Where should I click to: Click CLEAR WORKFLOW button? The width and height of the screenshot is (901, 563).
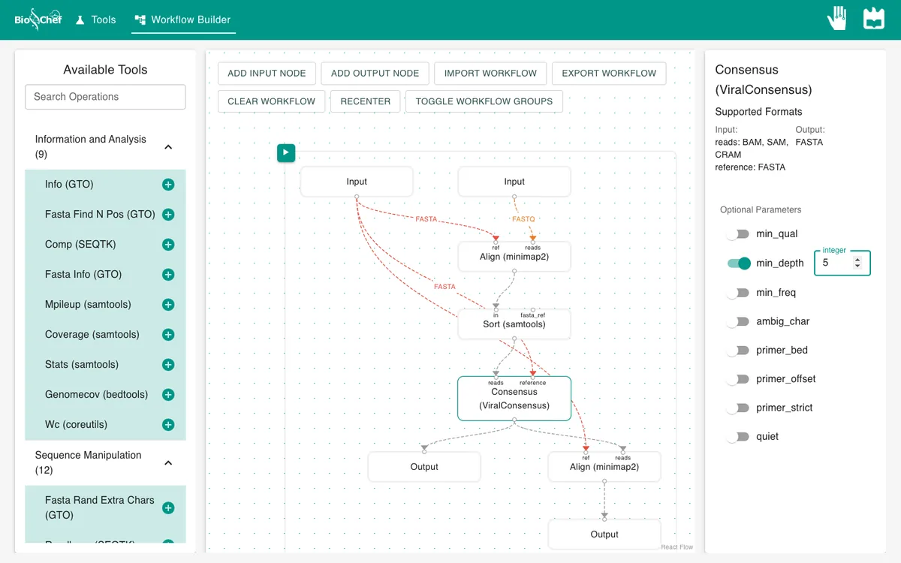point(272,101)
